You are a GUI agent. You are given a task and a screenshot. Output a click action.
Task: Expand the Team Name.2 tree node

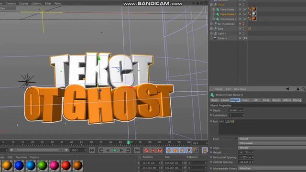point(214,19)
